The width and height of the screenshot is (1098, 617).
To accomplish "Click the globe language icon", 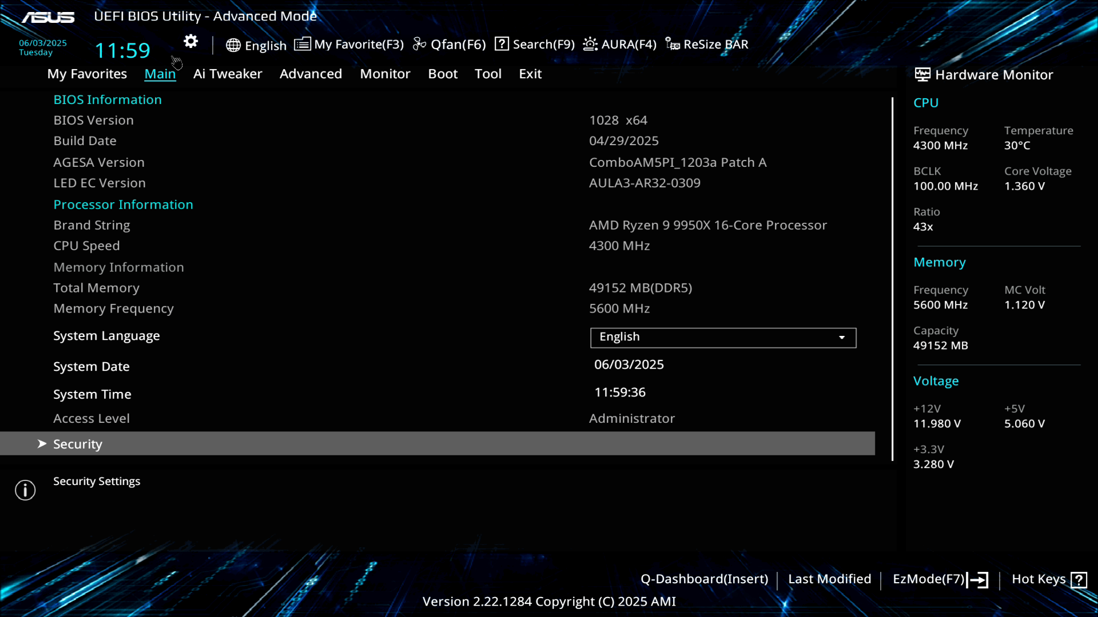I will [x=233, y=45].
